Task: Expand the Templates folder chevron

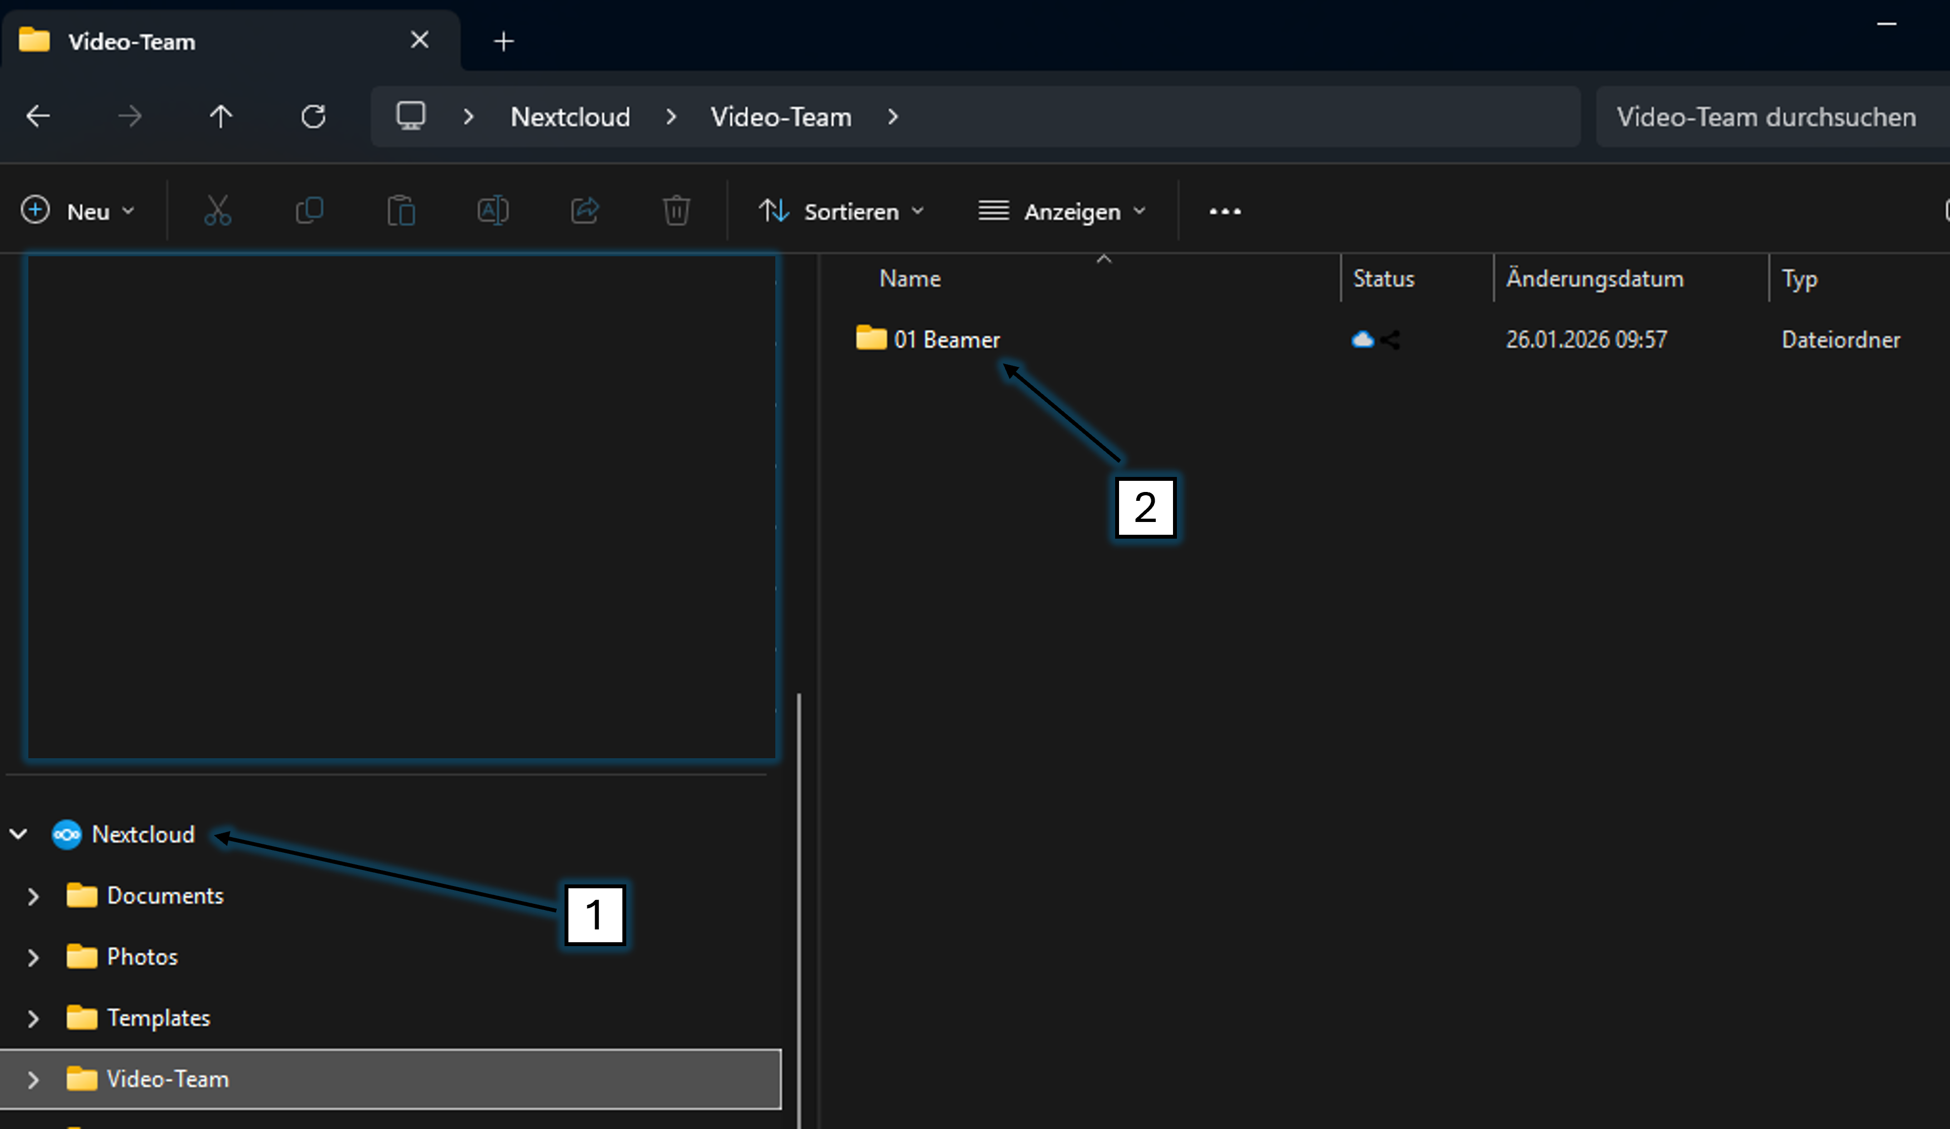Action: [x=33, y=1018]
